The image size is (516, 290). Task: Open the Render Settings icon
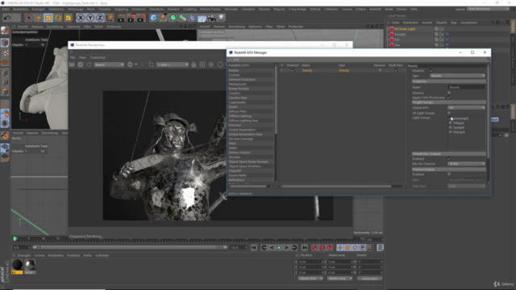(141, 18)
